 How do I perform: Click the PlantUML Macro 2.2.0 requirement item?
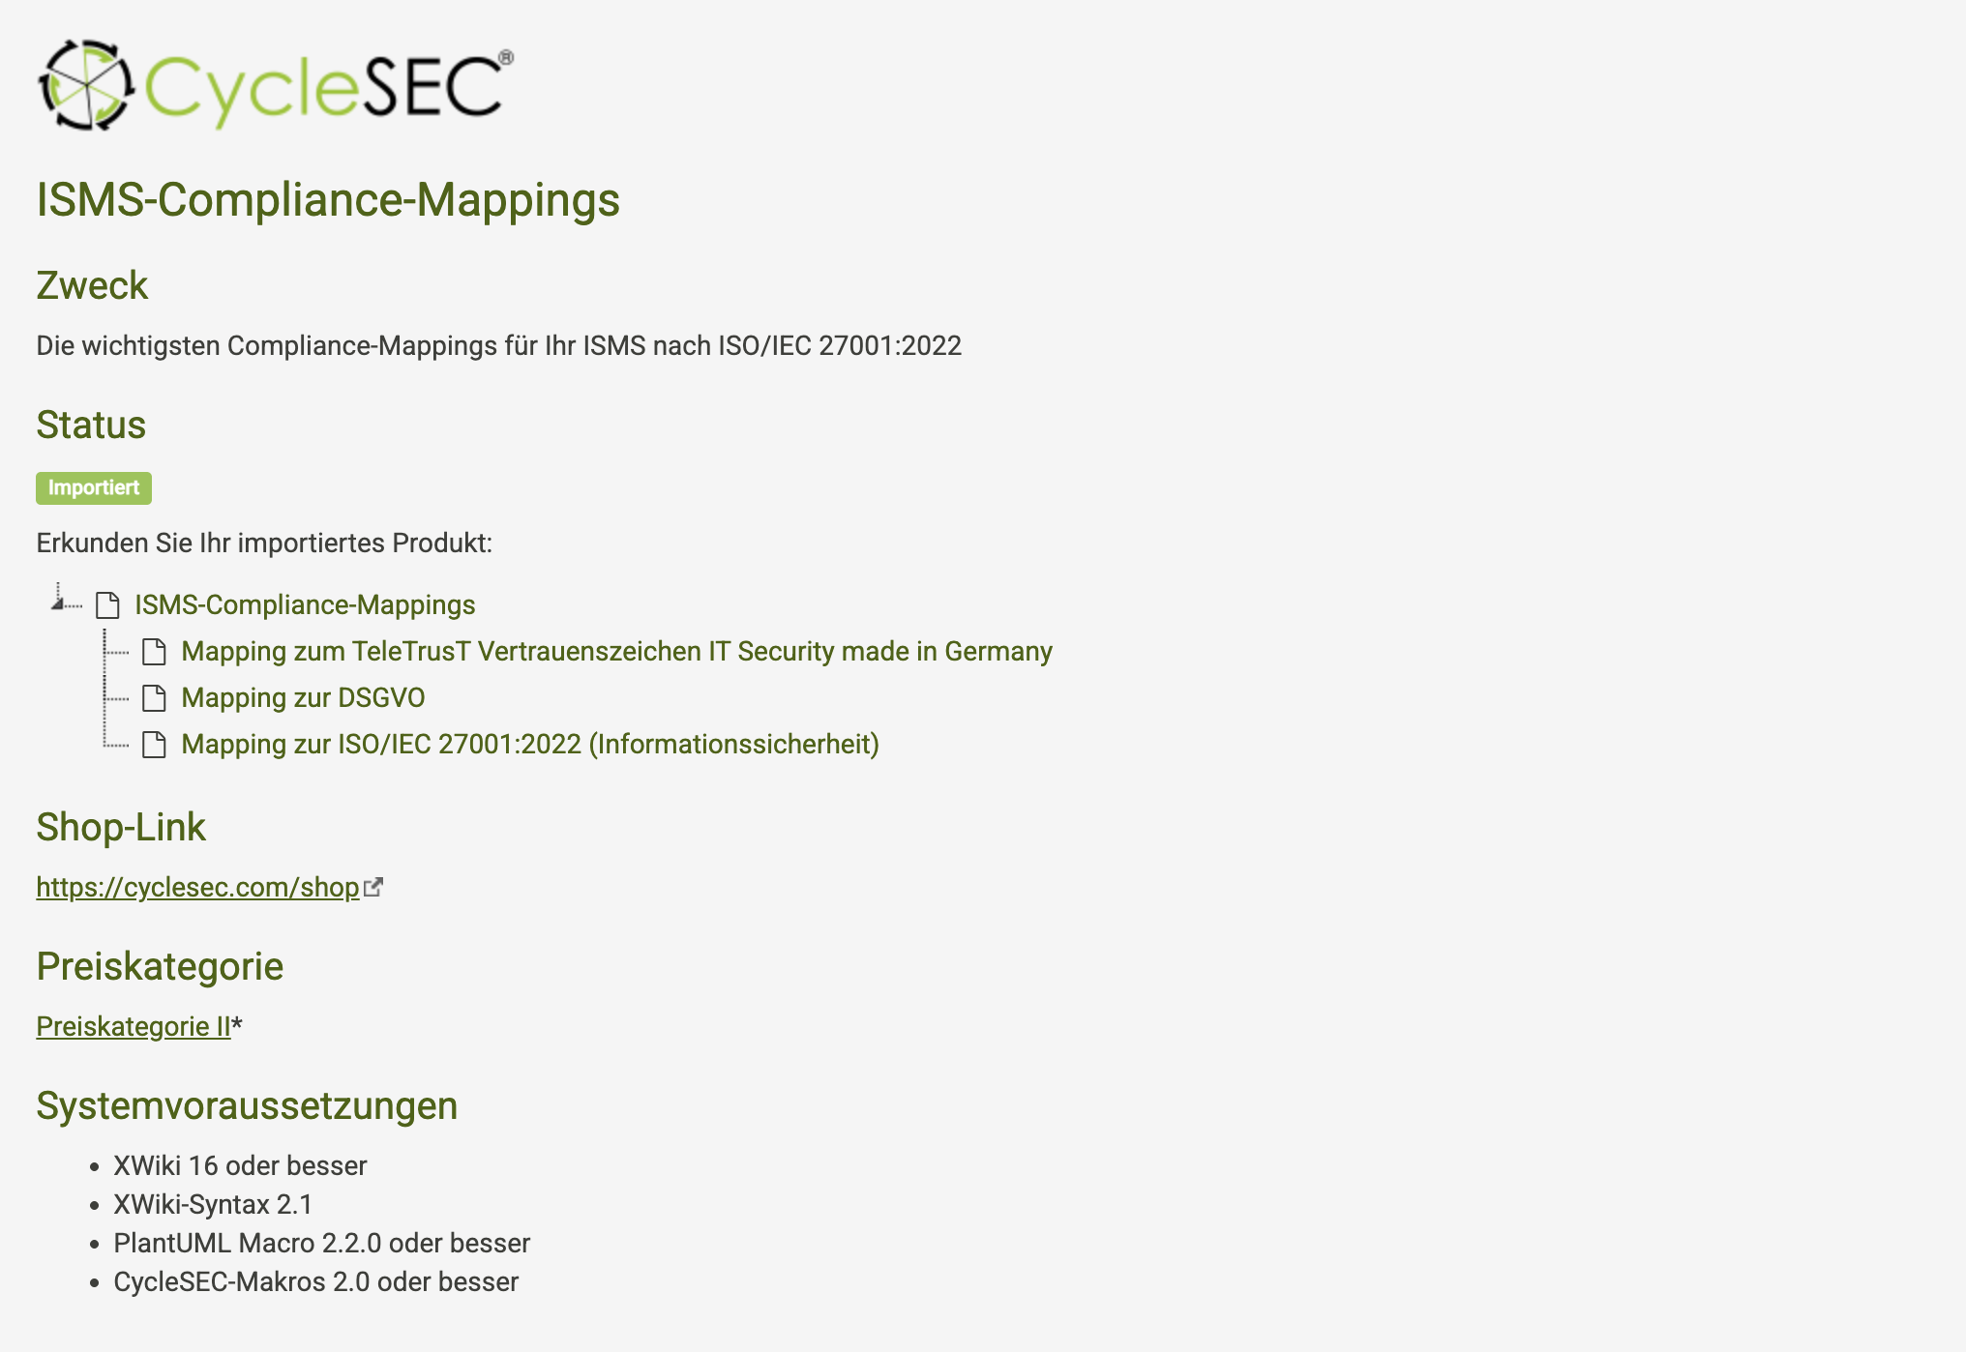[321, 1244]
